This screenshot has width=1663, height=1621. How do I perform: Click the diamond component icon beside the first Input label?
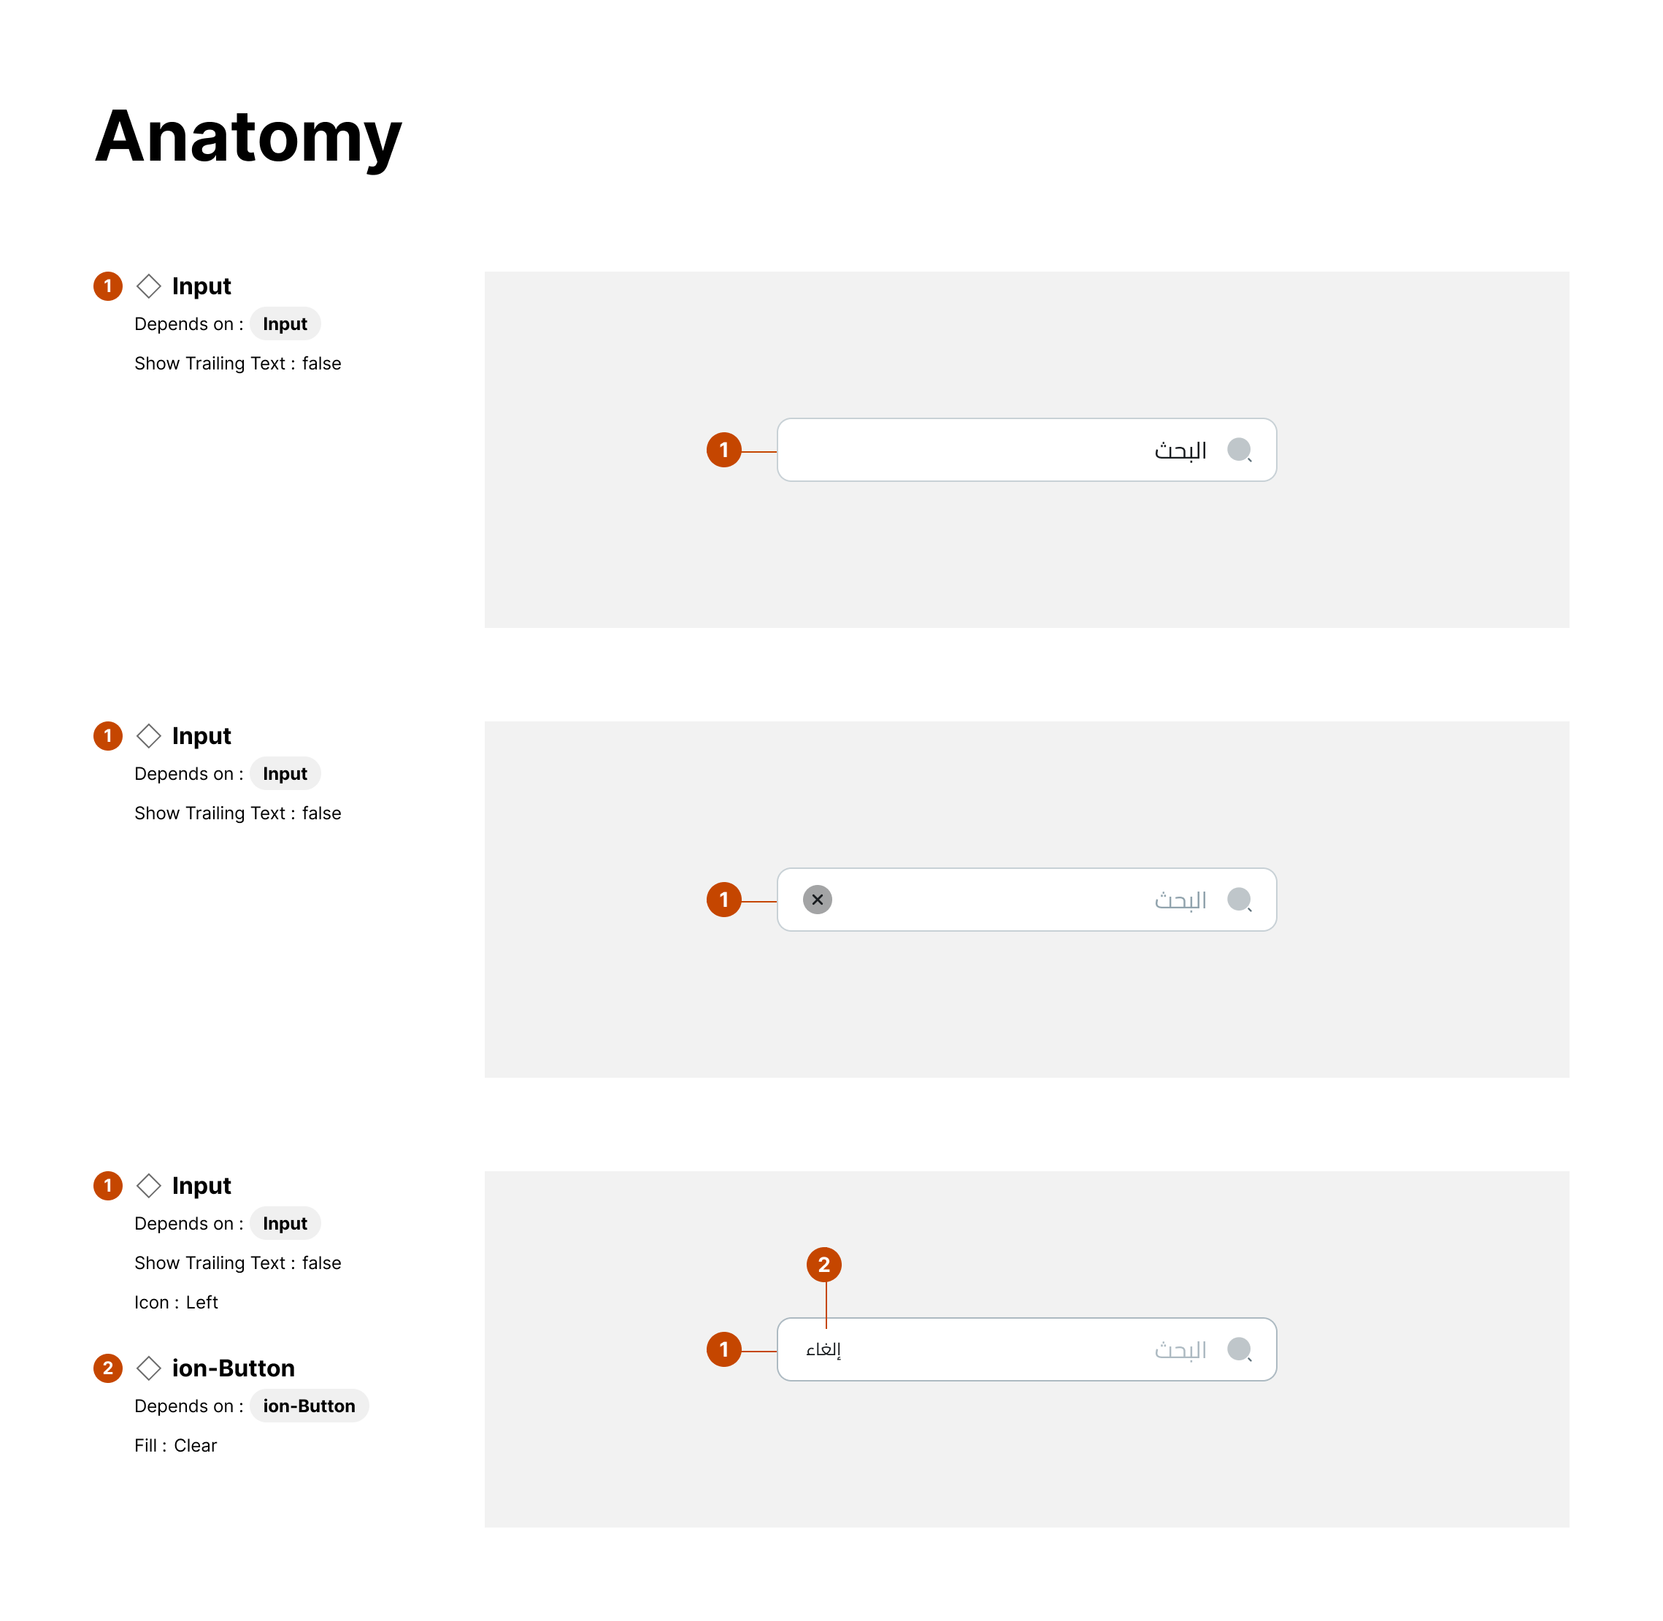pos(150,286)
